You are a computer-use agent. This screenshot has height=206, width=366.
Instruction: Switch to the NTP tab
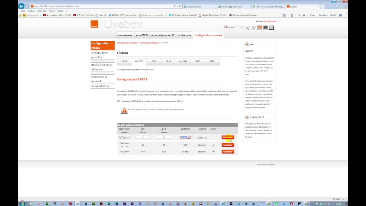click(x=212, y=62)
